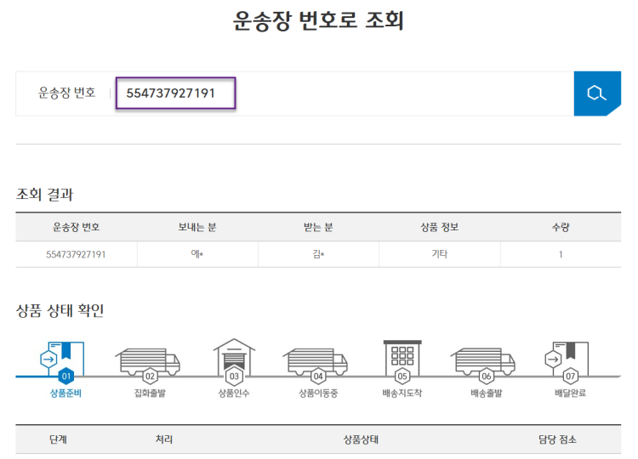Click the 받는 분 column header
Image resolution: width=638 pixels, height=459 pixels.
point(318,227)
